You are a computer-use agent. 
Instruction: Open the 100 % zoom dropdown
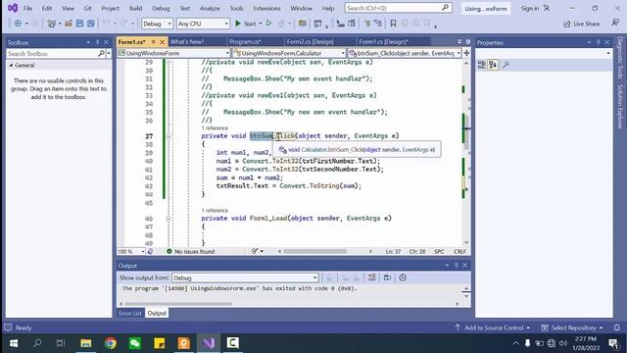click(131, 251)
